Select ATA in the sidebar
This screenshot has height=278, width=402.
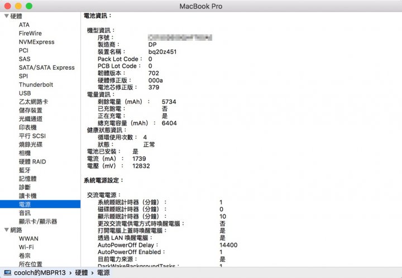24,25
